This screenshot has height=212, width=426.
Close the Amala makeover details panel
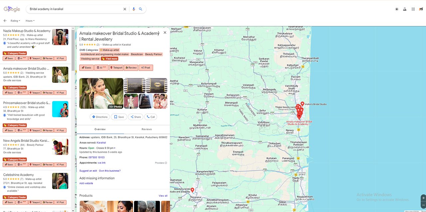[165, 33]
